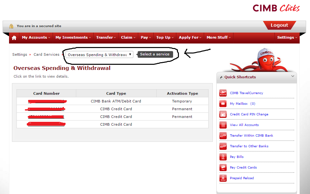Click the Activation Type column header

[182, 93]
